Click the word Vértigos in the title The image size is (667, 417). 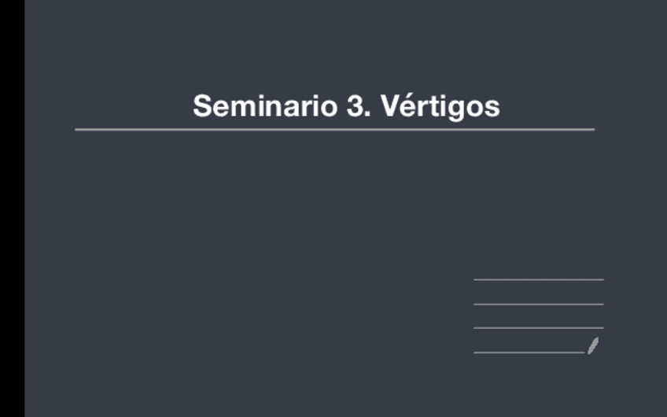point(440,106)
